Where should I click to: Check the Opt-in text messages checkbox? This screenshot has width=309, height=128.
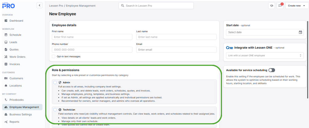(x=54, y=56)
